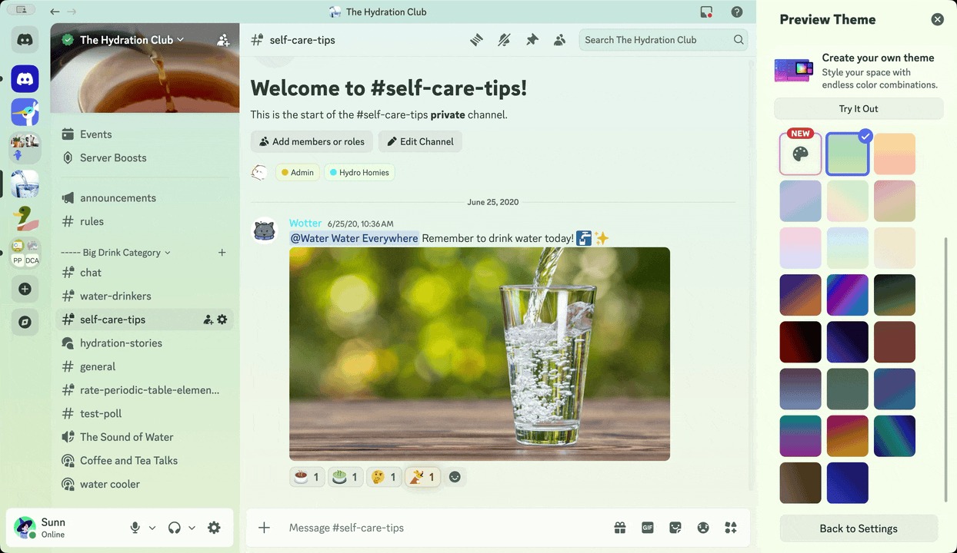The width and height of the screenshot is (957, 553).
Task: Open the GIF picker in the message bar
Action: (648, 528)
